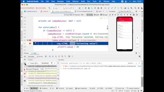
Task: Select frame 'emit:87, SafeCollector'
Action: click(x=42, y=76)
